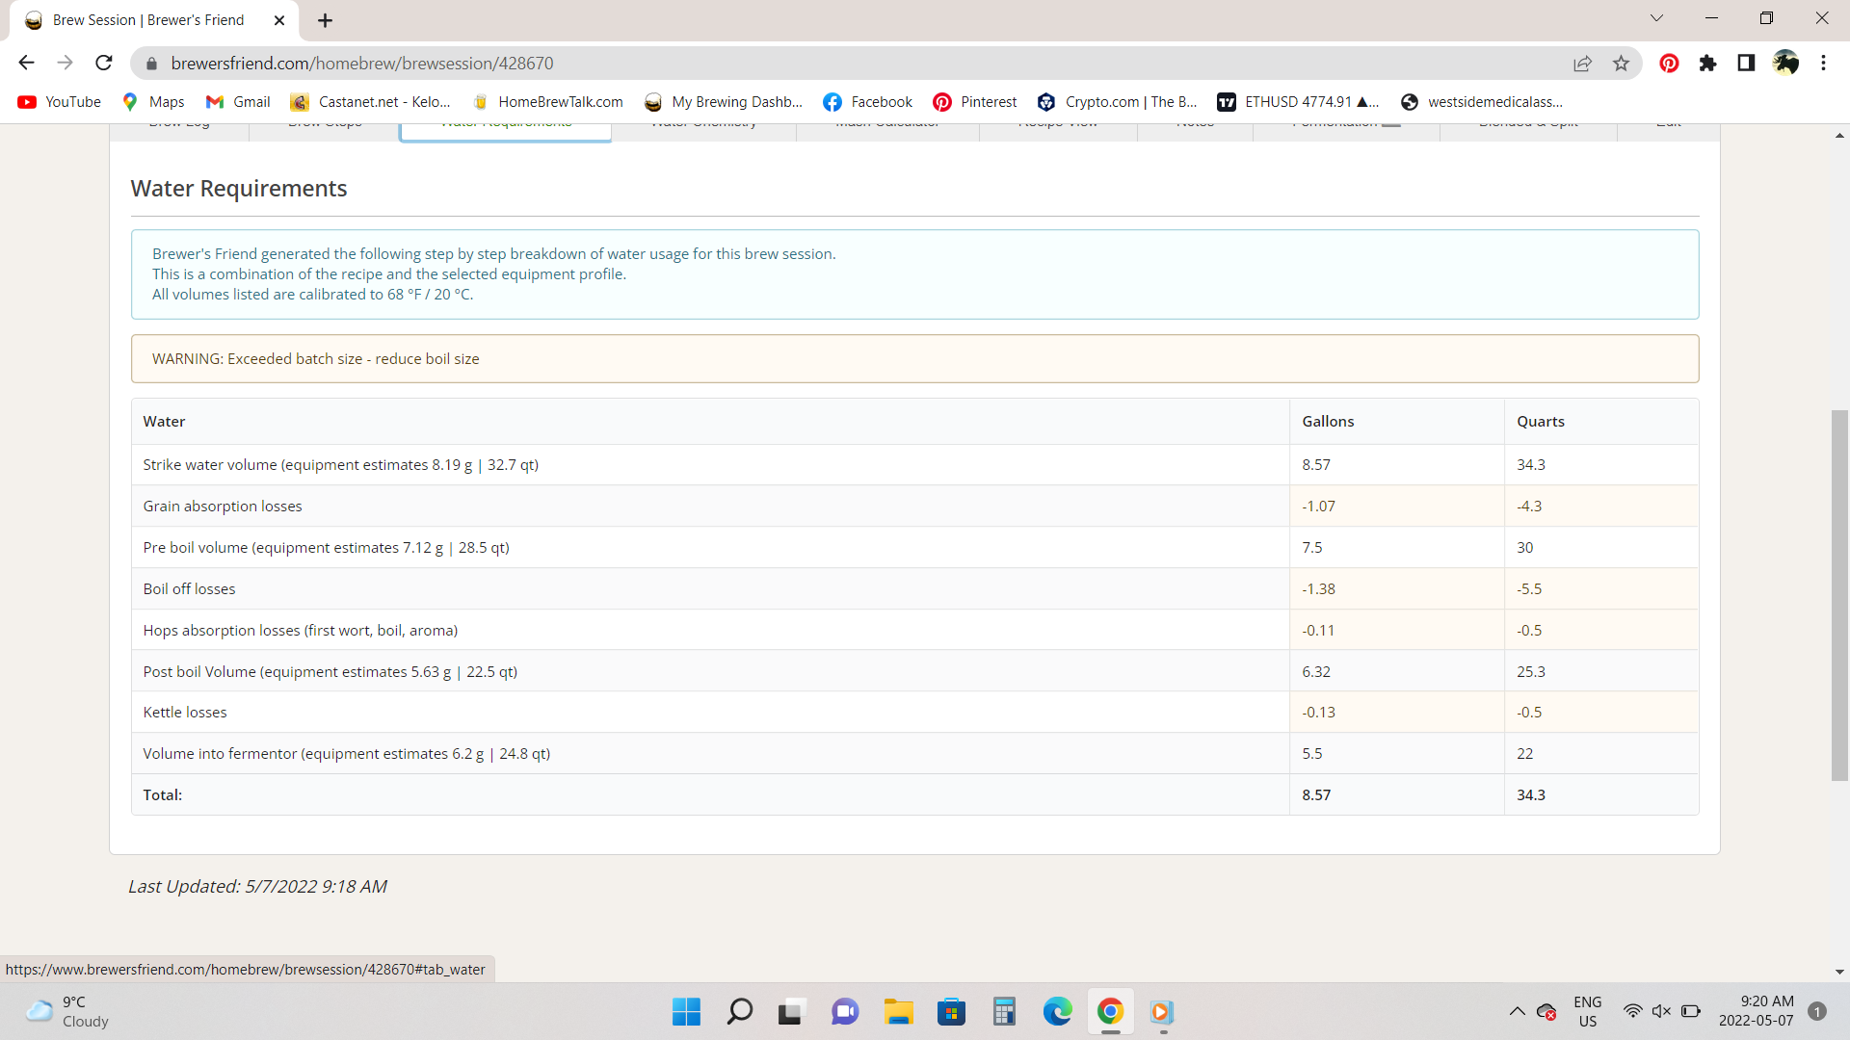Viewport: 1850px width, 1040px height.
Task: Open the Crypto.com bookmark
Action: click(1118, 101)
